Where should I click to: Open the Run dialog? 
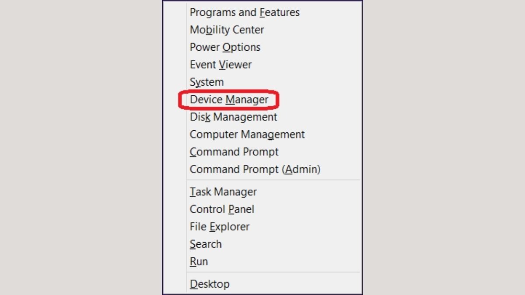pyautogui.click(x=199, y=262)
